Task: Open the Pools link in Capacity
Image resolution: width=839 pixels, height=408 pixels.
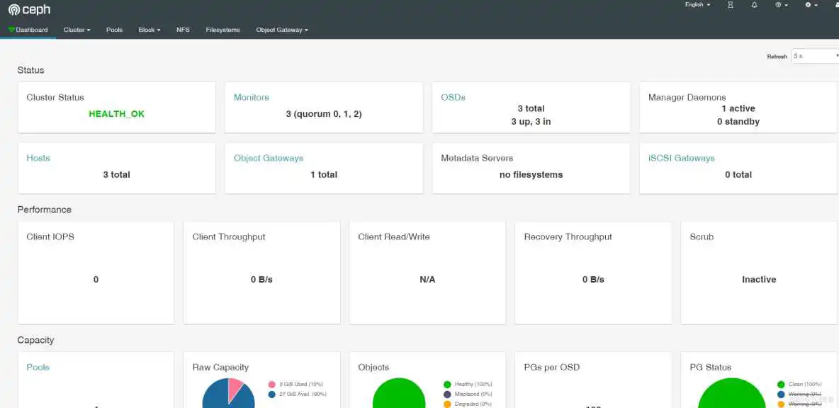Action: tap(38, 368)
